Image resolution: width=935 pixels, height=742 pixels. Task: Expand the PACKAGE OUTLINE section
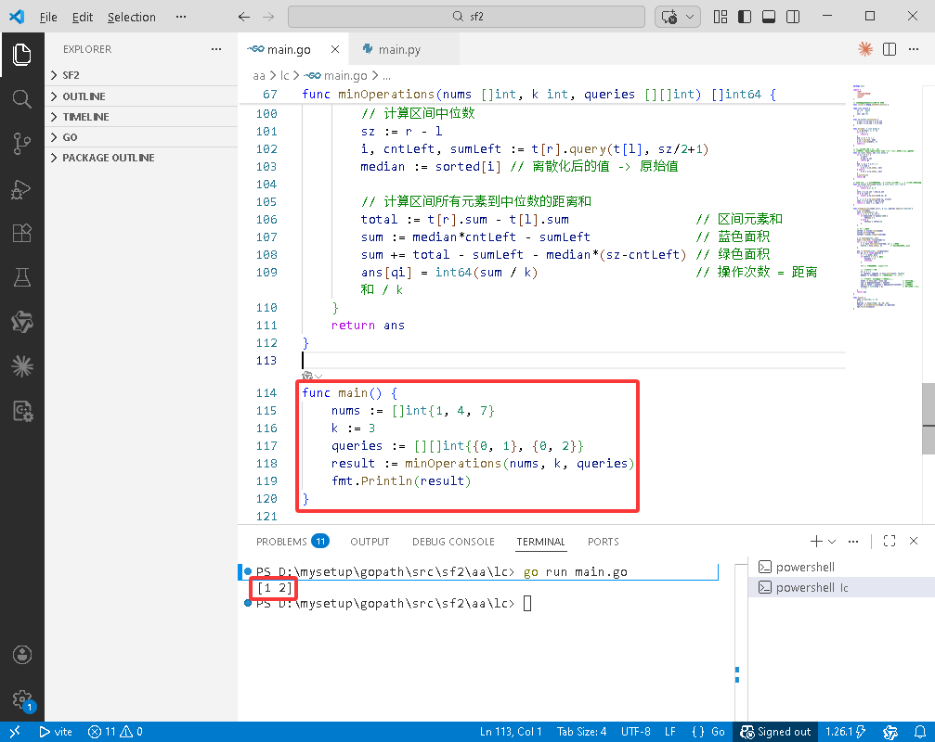point(141,158)
